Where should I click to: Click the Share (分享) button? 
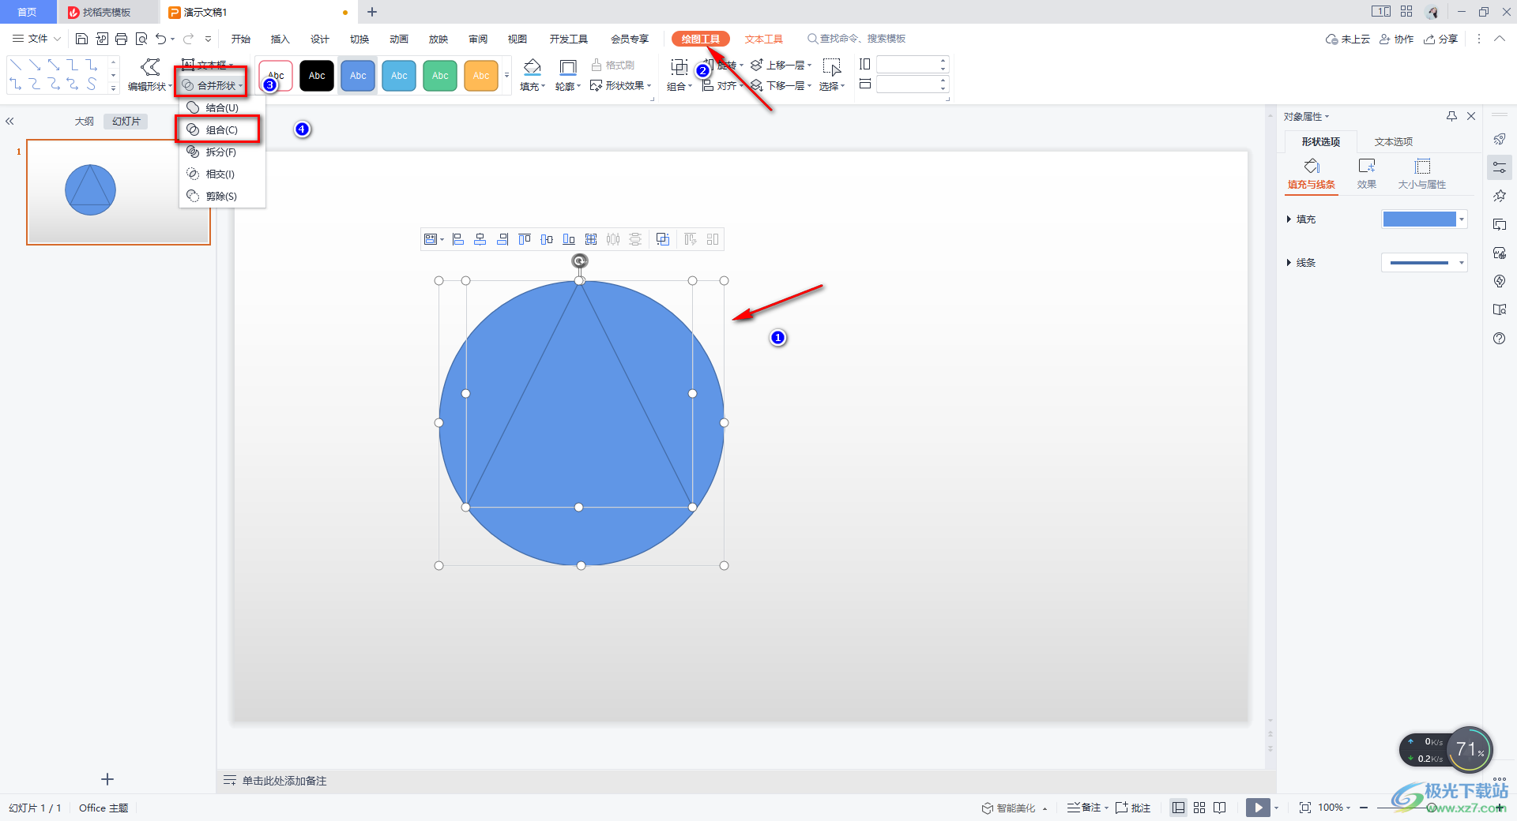[1441, 39]
